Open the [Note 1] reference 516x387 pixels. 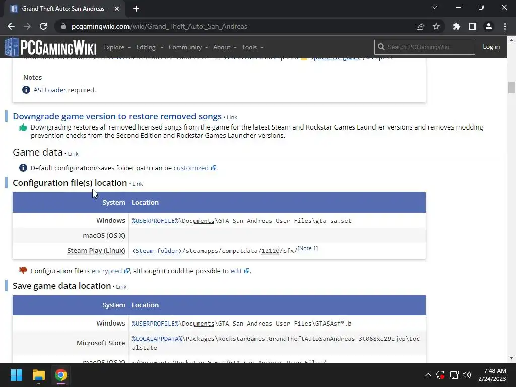(x=308, y=248)
